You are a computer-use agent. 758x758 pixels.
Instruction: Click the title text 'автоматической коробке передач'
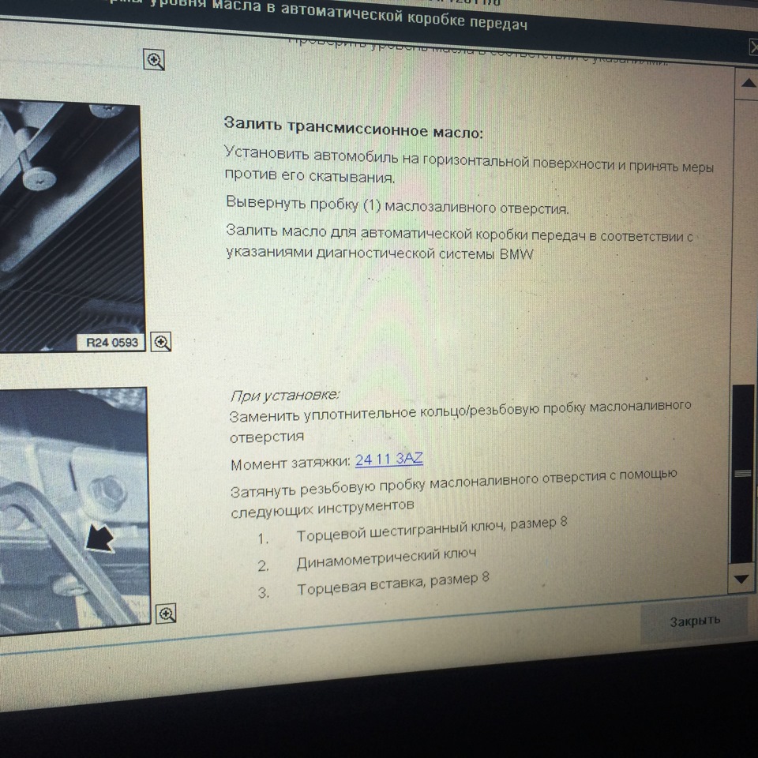pyautogui.click(x=403, y=16)
